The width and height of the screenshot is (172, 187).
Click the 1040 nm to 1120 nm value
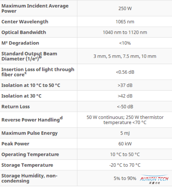coord(125,32)
